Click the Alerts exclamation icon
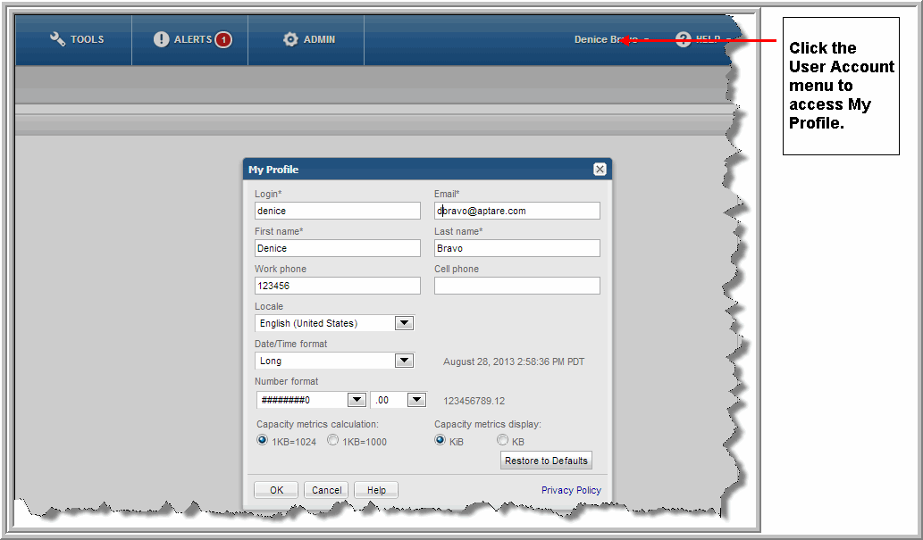 click(x=161, y=39)
